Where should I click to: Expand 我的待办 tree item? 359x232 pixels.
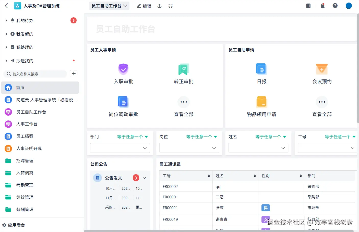tap(6, 20)
